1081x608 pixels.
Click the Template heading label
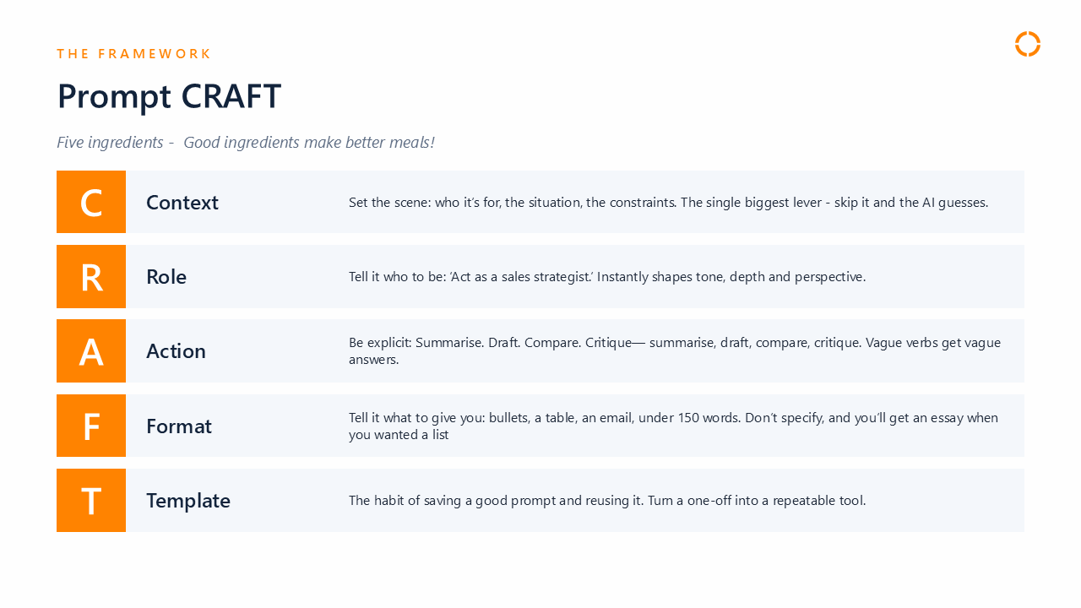188,501
